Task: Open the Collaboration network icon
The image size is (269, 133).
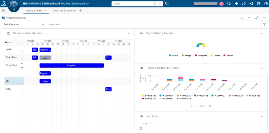Action: pyautogui.click(x=251, y=4)
